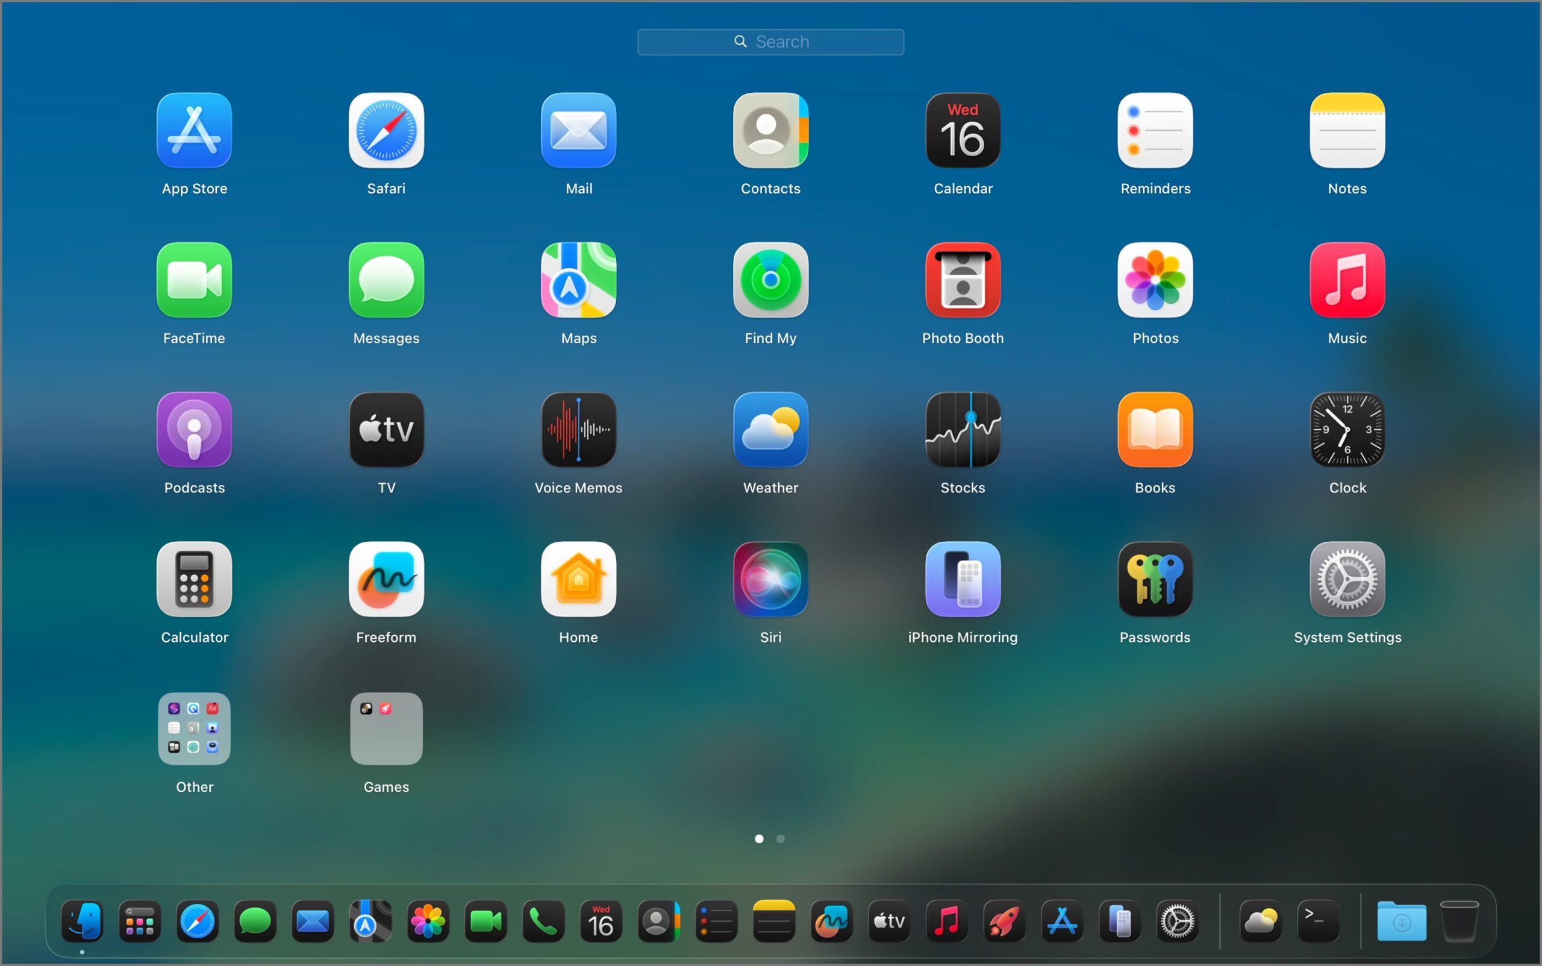Viewport: 1542px width, 966px height.
Task: Launch Freeform
Action: point(385,580)
